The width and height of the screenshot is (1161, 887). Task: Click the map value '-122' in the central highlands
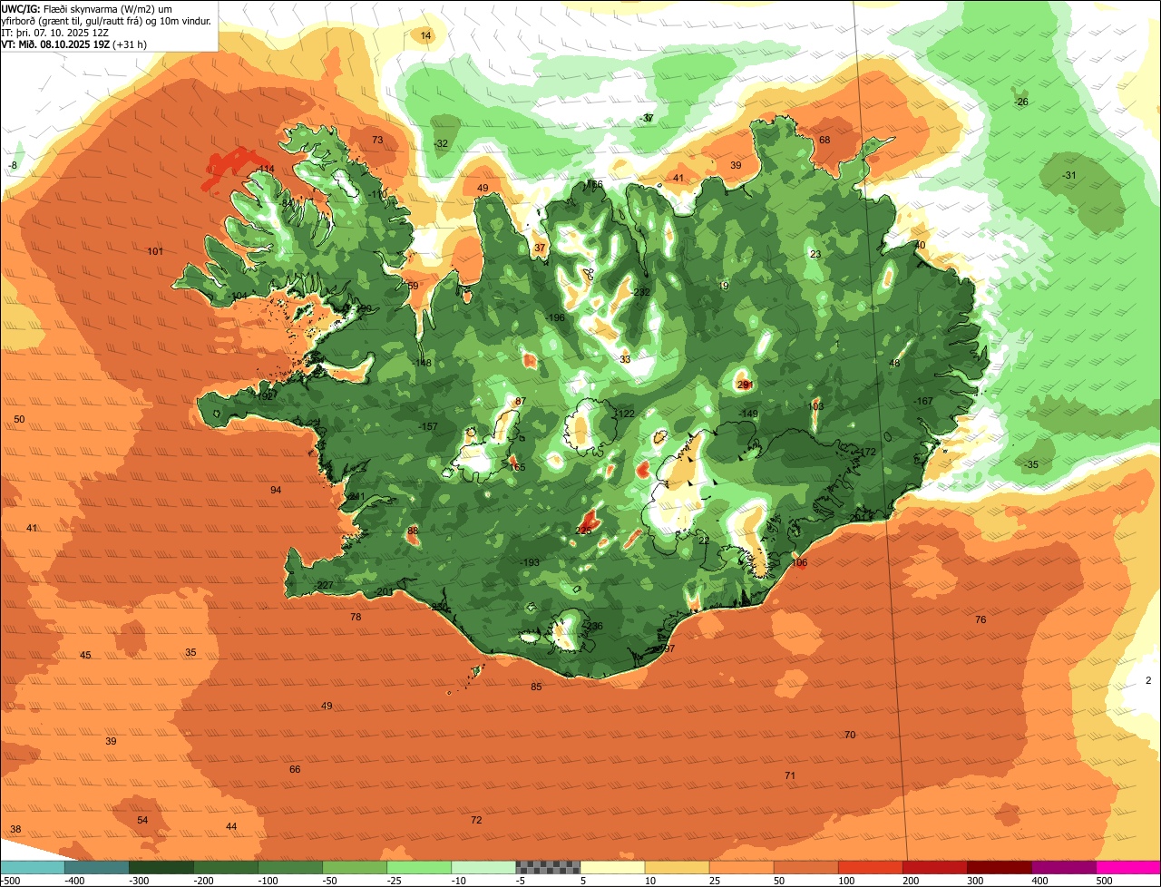[625, 414]
